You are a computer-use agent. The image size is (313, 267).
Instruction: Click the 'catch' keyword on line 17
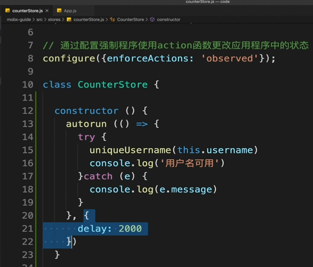(98, 176)
